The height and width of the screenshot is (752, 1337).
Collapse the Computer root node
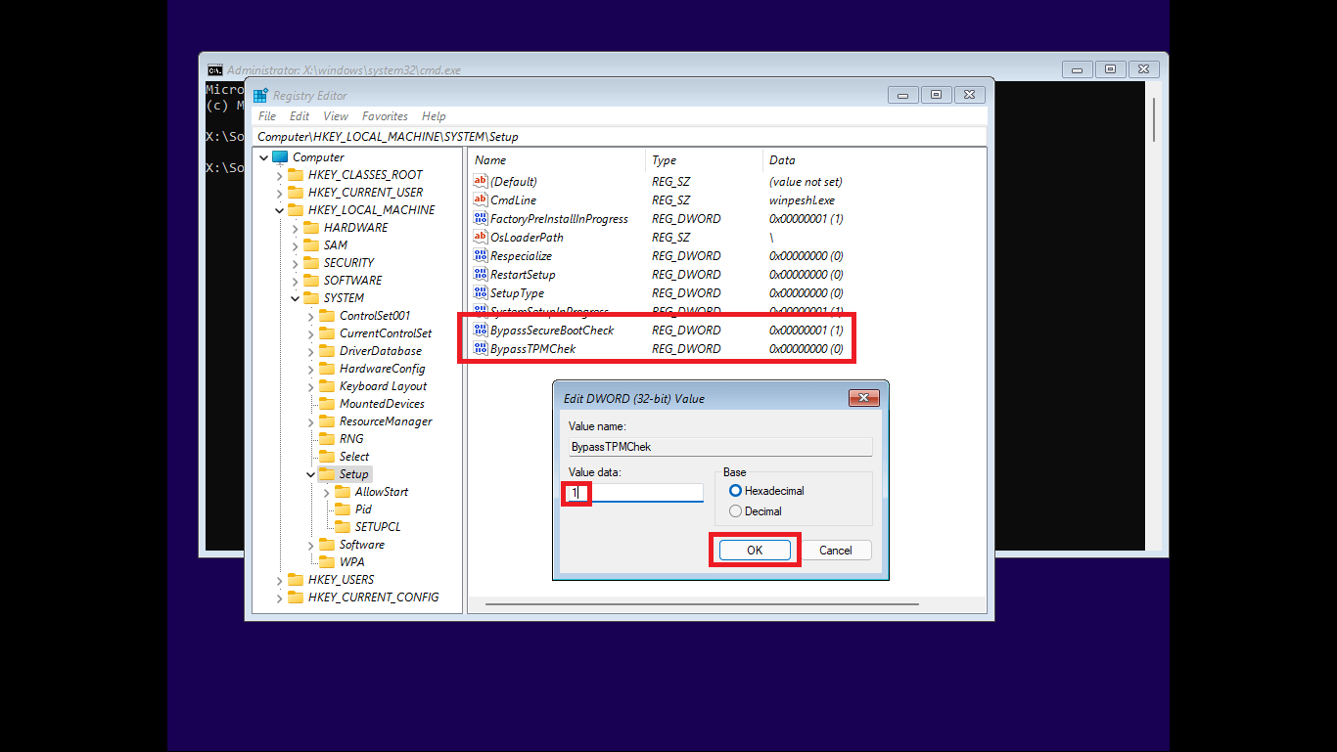pos(264,157)
